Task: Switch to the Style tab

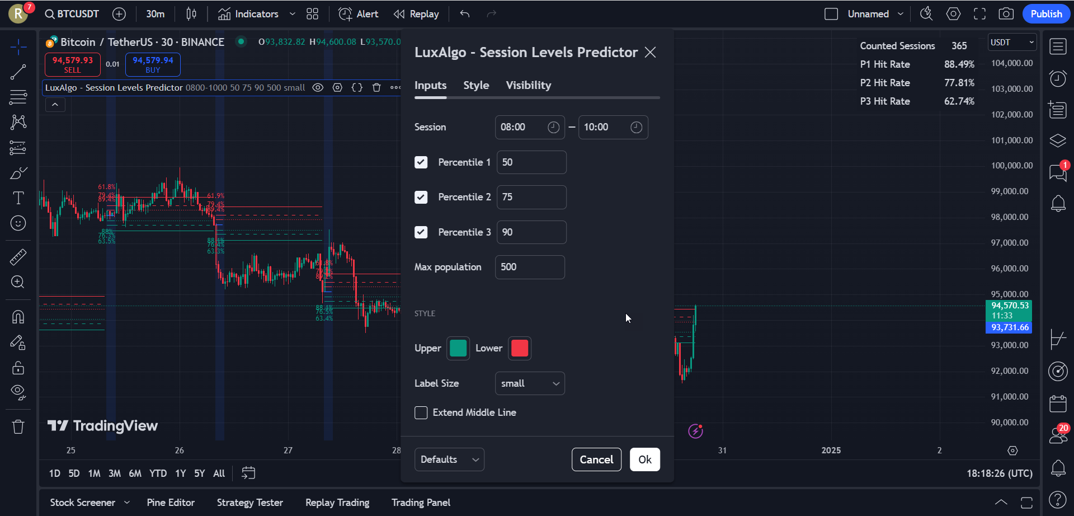Action: tap(476, 85)
